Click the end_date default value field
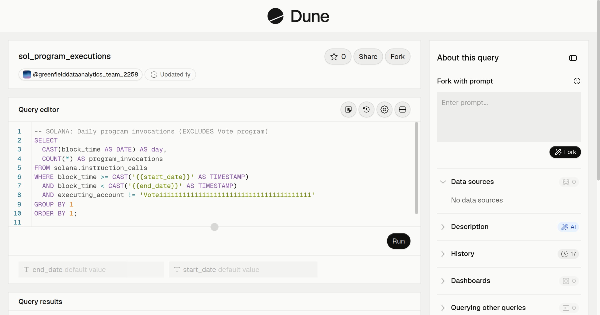 [x=91, y=269]
